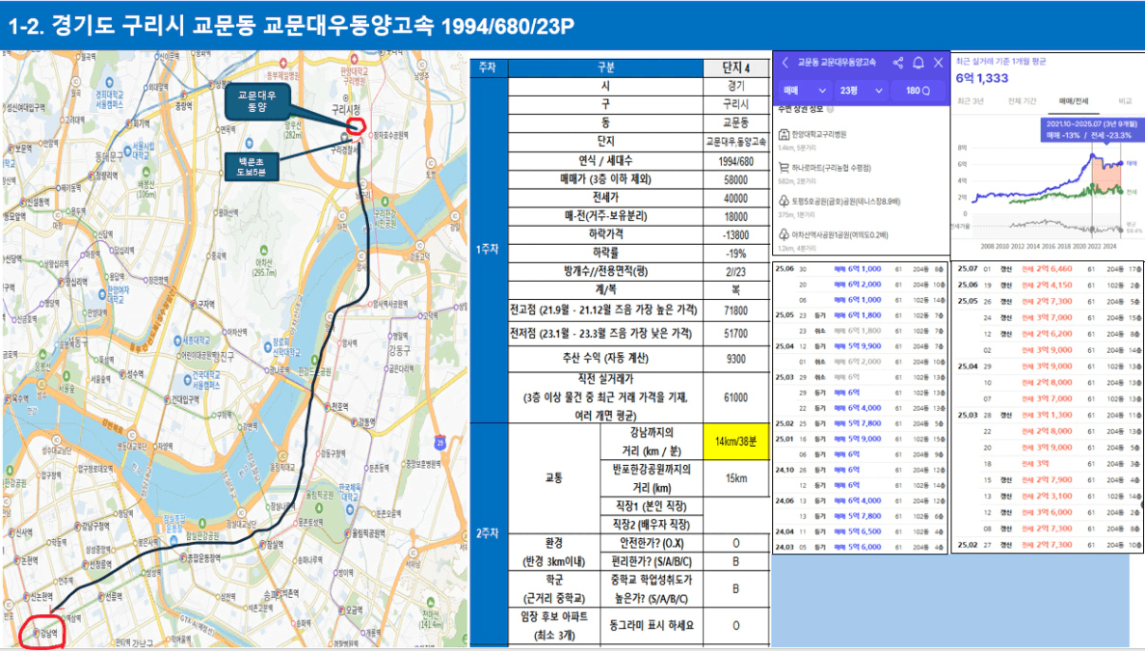Click the 단지 4 column header

[736, 68]
